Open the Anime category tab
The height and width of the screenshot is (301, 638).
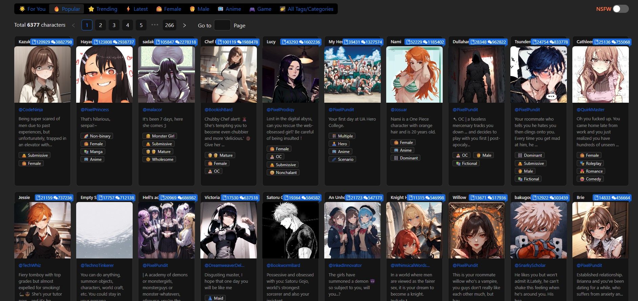(229, 9)
